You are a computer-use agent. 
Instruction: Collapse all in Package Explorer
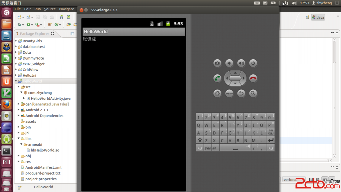click(72, 34)
